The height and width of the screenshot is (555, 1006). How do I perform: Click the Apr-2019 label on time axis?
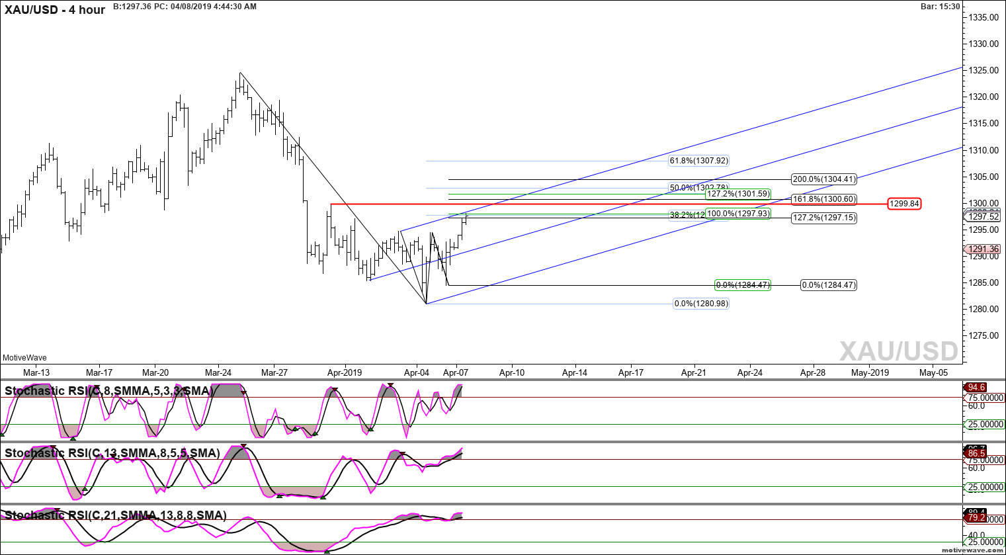[345, 372]
